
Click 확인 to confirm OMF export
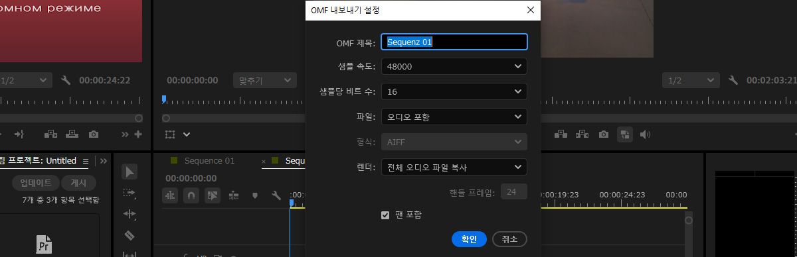pos(469,239)
